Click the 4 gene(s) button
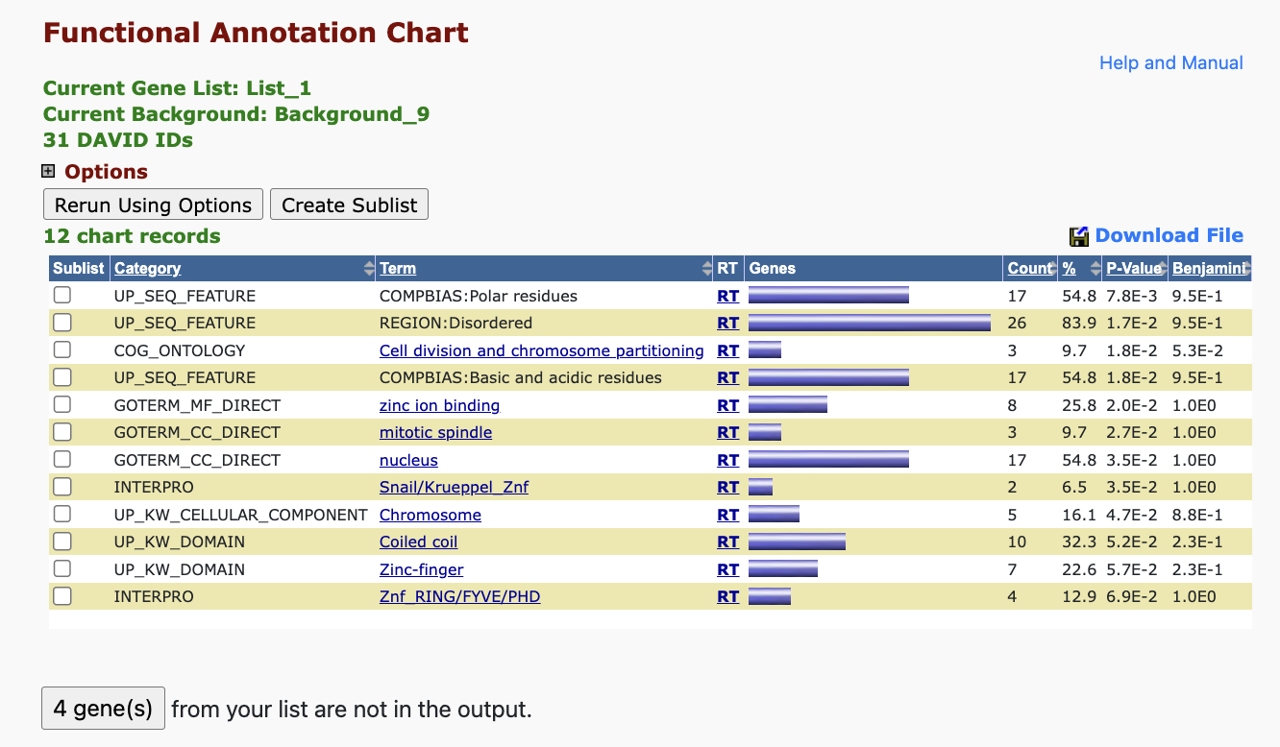The height and width of the screenshot is (747, 1280). pyautogui.click(x=103, y=709)
